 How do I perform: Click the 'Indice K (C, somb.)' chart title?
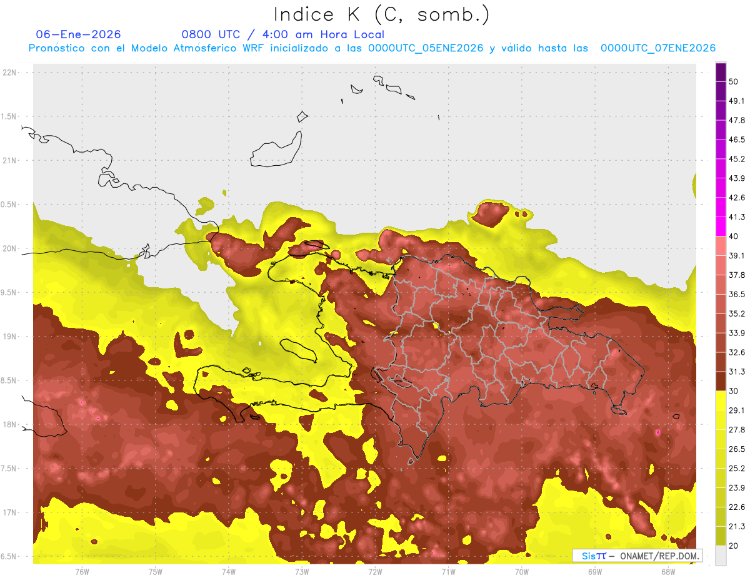(382, 15)
